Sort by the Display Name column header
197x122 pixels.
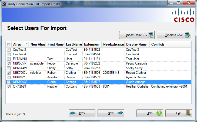click(137, 44)
